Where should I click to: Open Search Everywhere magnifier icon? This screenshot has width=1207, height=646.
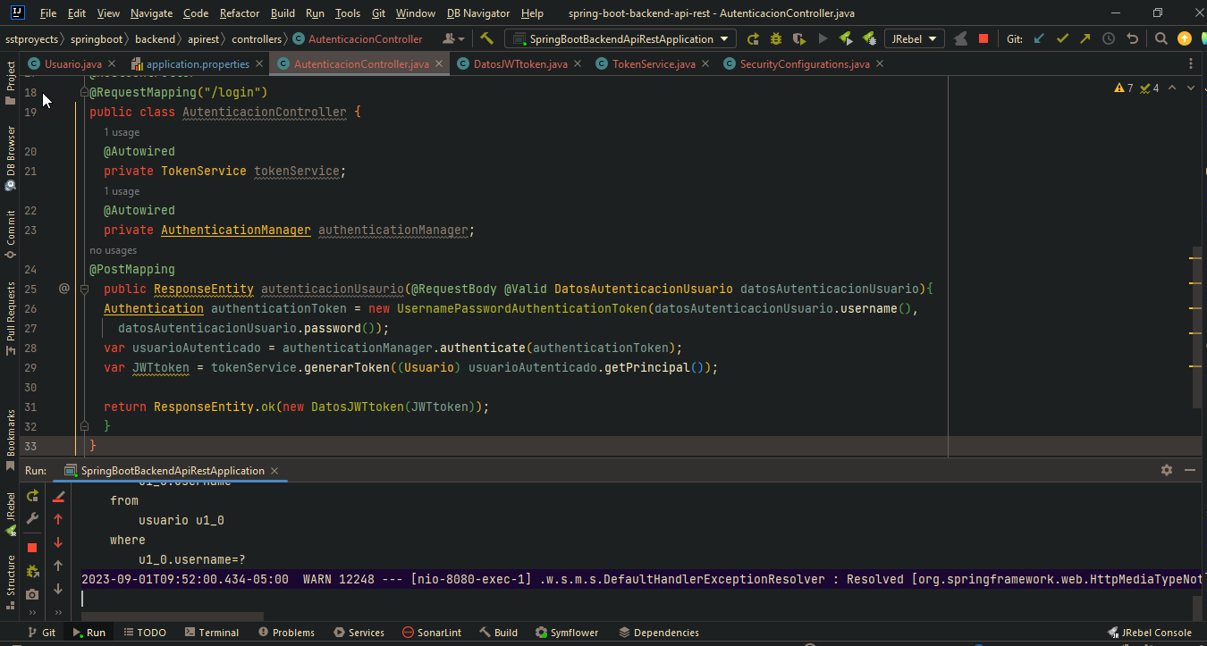point(1161,38)
